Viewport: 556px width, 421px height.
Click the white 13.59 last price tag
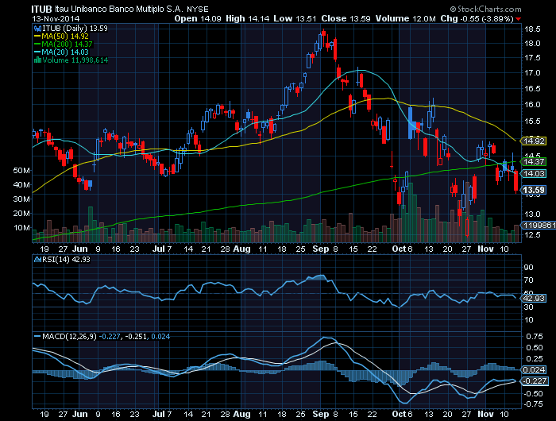click(534, 190)
